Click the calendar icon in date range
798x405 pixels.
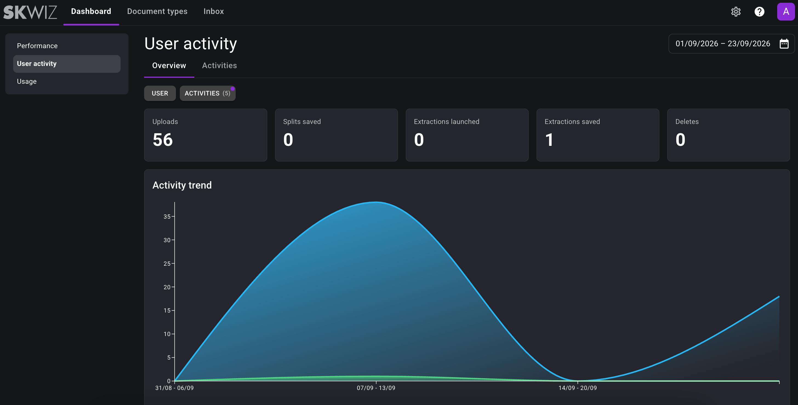[x=784, y=44]
